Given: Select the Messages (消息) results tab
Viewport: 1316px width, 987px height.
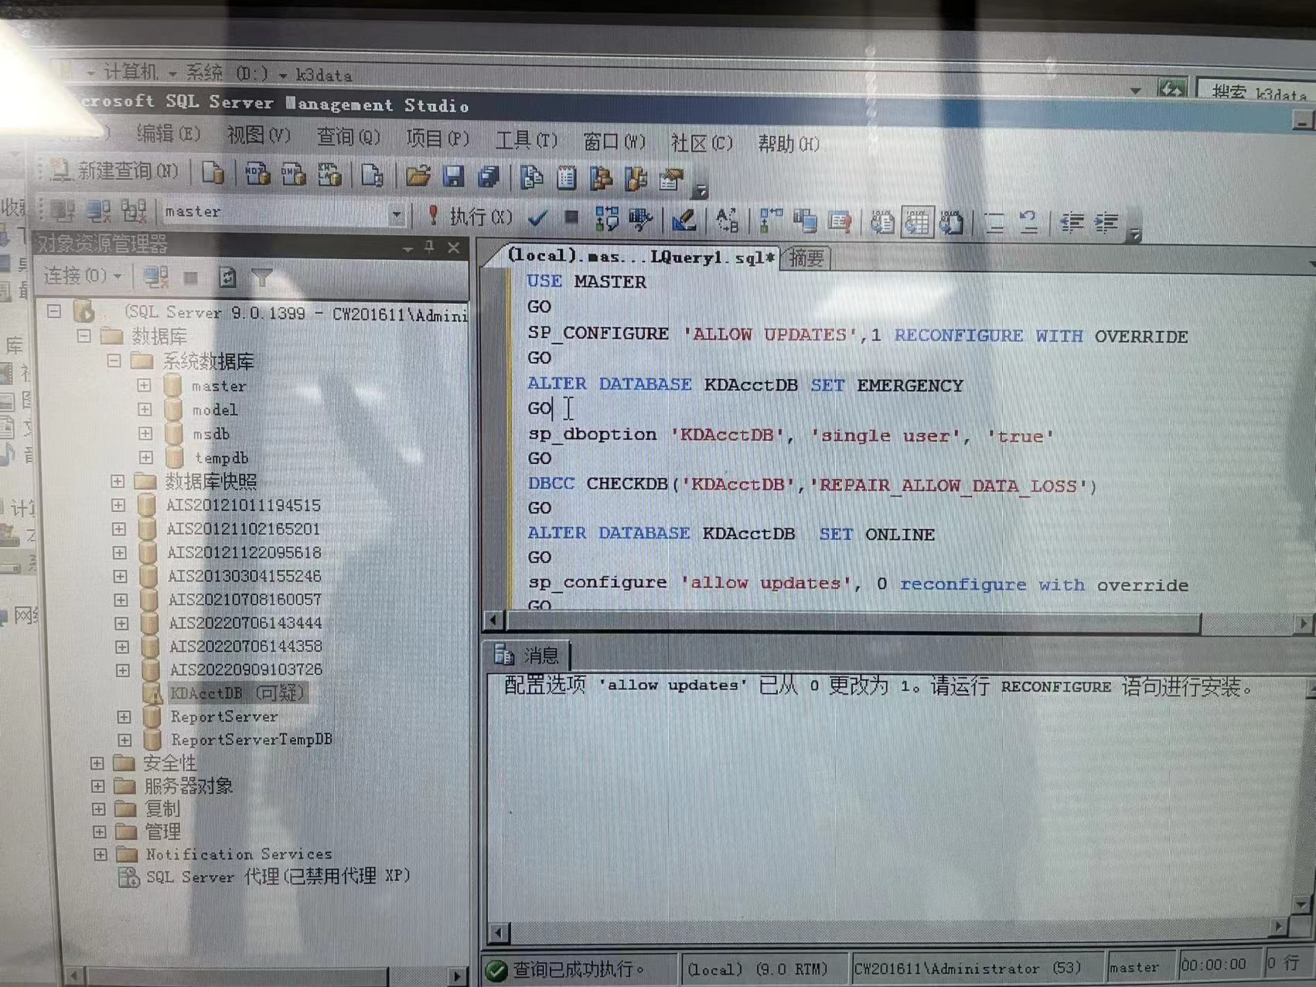Looking at the screenshot, I should coord(529,656).
